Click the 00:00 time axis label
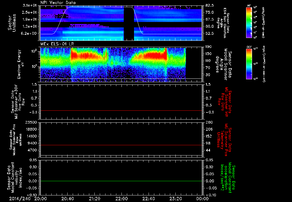292x202 pixels. (202, 199)
